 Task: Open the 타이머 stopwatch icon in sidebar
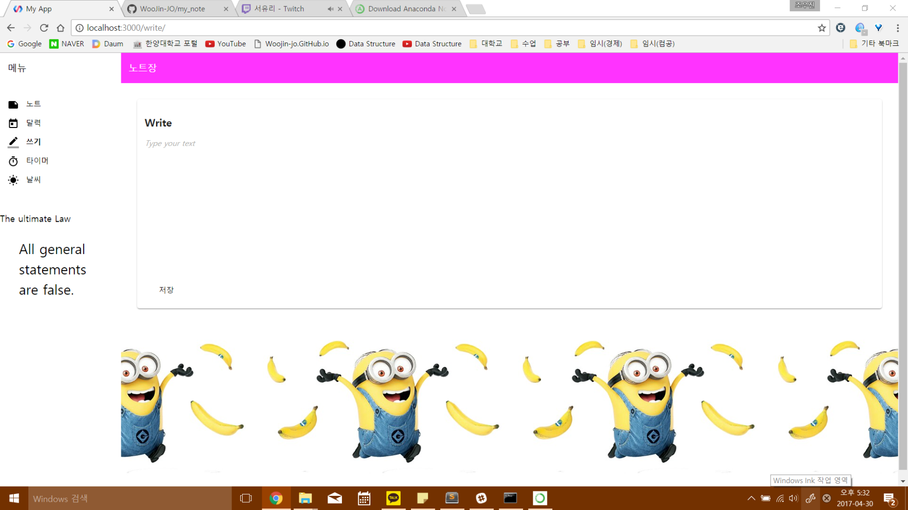[13, 161]
